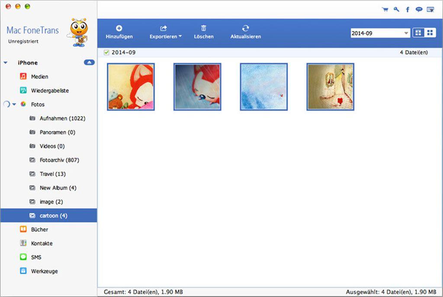Open Bücher in the sidebar

tap(39, 229)
